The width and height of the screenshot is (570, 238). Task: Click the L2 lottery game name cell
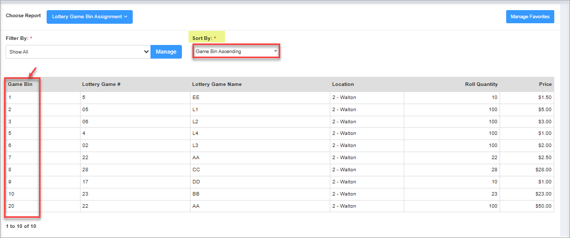pos(196,122)
